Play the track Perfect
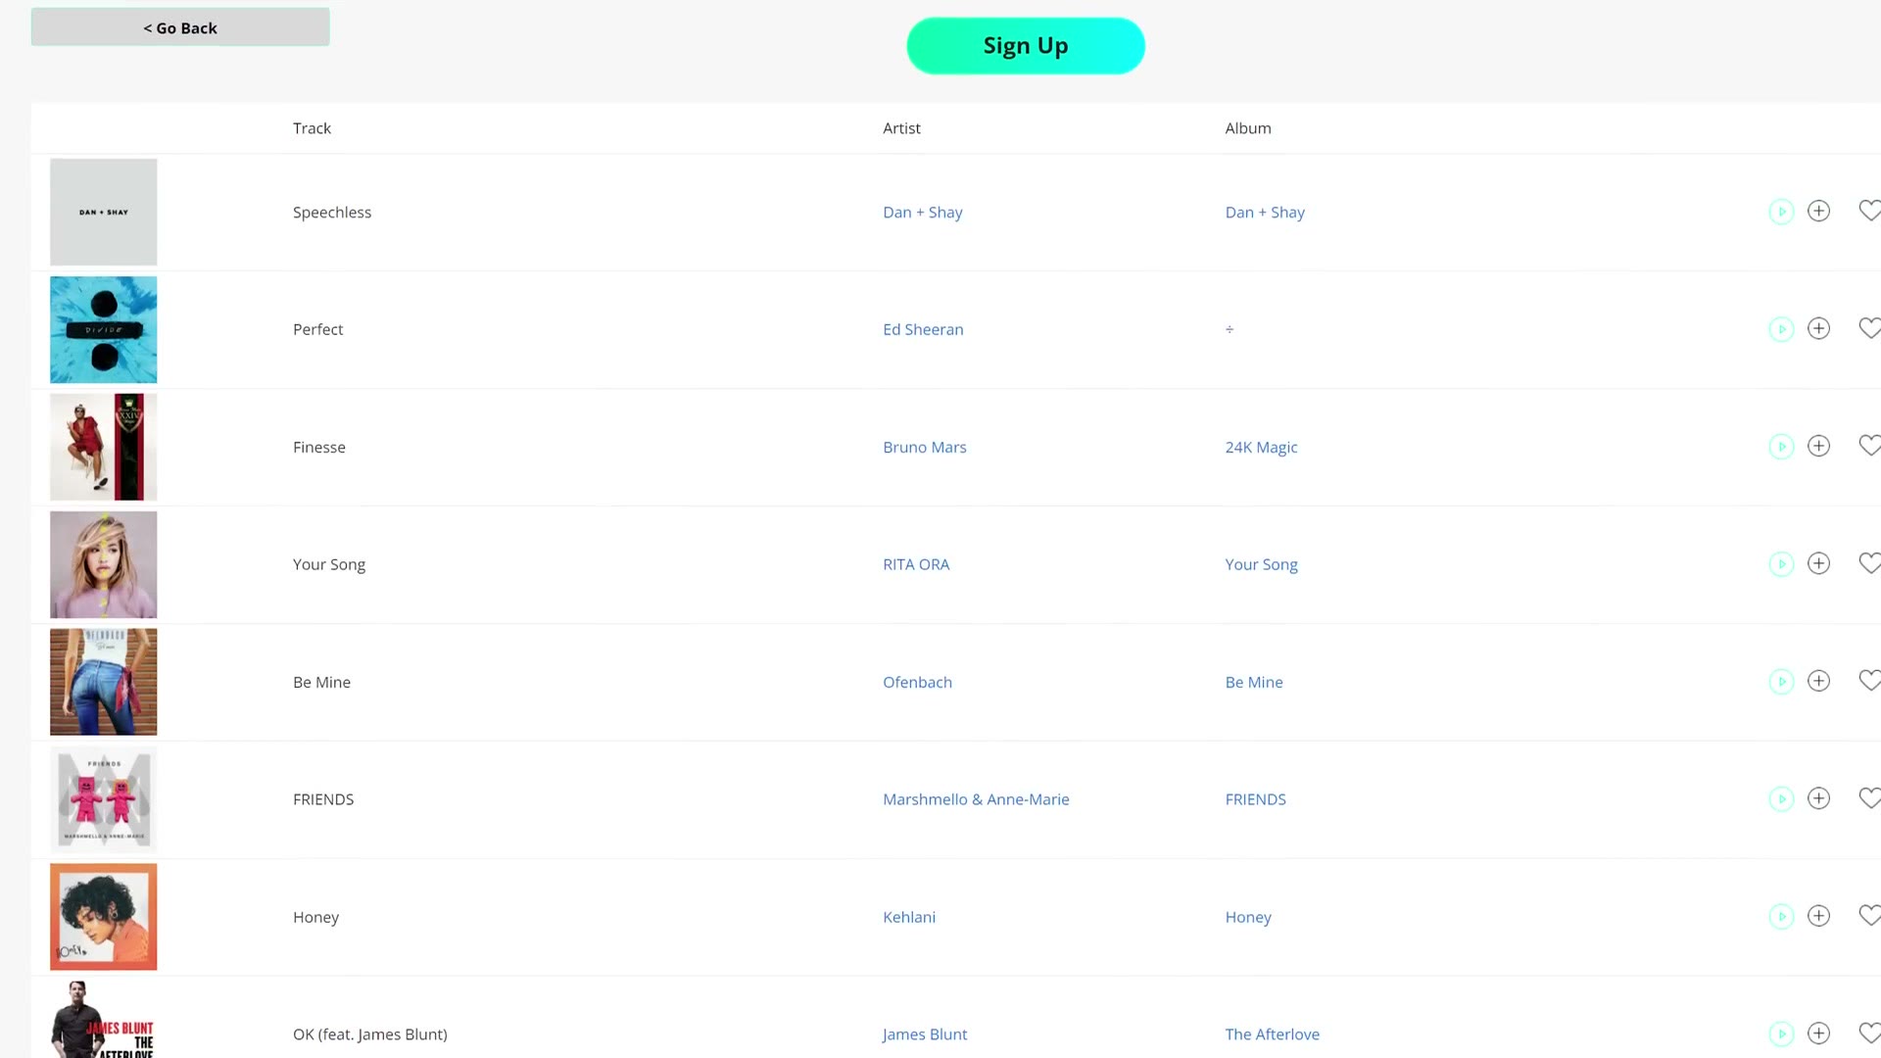 pos(1781,329)
